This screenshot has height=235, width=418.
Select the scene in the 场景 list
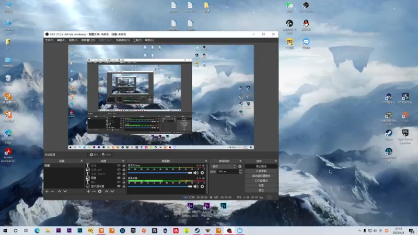(64, 166)
